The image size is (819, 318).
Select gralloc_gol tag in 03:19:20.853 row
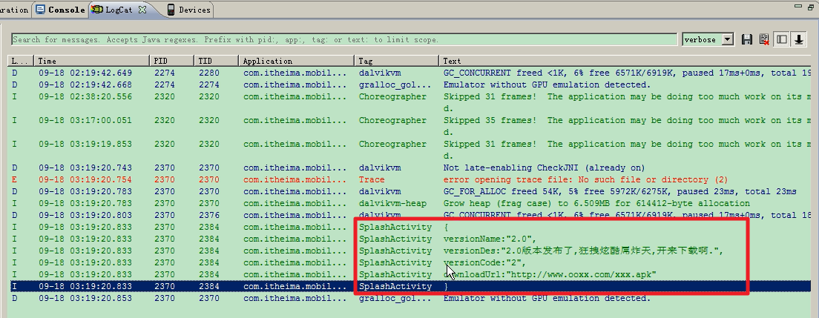tap(395, 298)
